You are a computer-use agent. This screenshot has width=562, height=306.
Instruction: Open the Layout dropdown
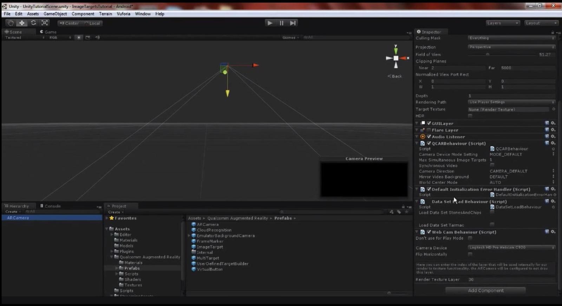point(541,23)
